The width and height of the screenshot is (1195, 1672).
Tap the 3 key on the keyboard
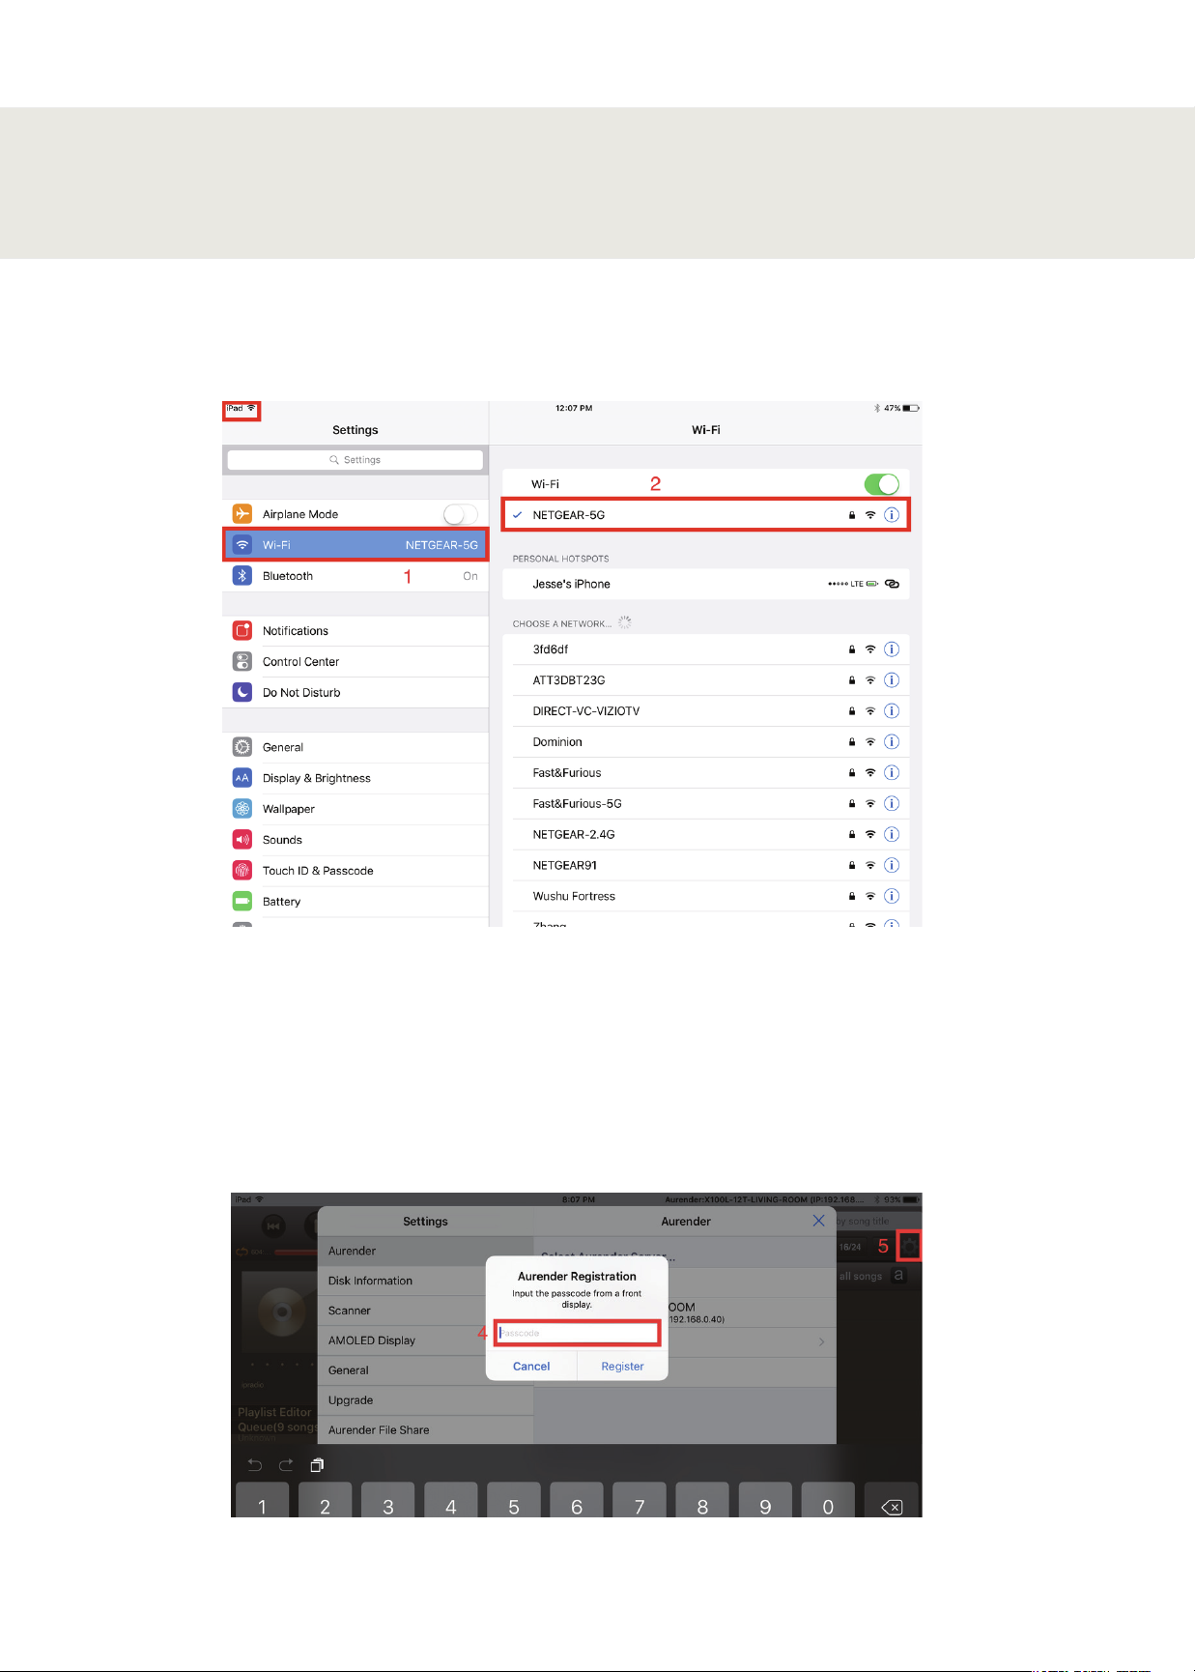(388, 1500)
